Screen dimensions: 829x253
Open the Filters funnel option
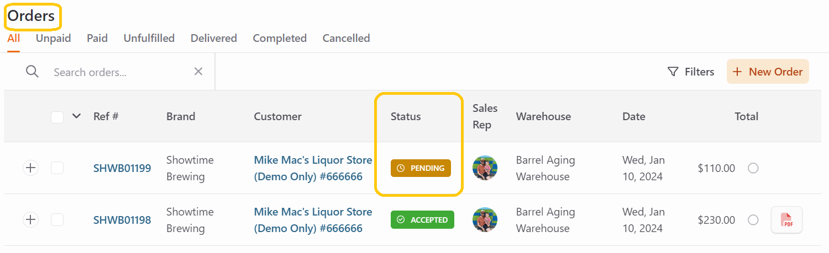pyautogui.click(x=691, y=72)
